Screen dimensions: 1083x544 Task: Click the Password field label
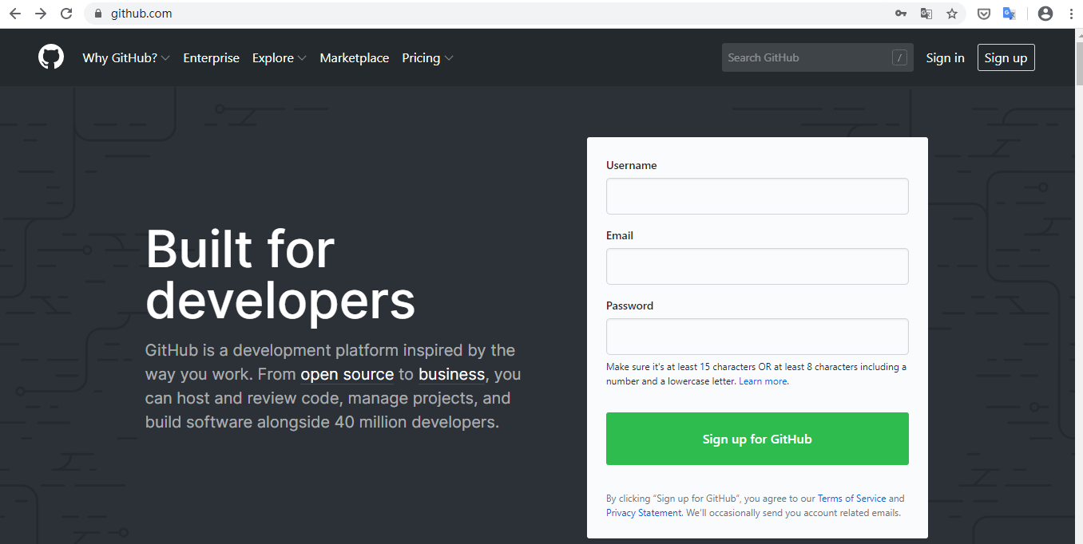(629, 306)
